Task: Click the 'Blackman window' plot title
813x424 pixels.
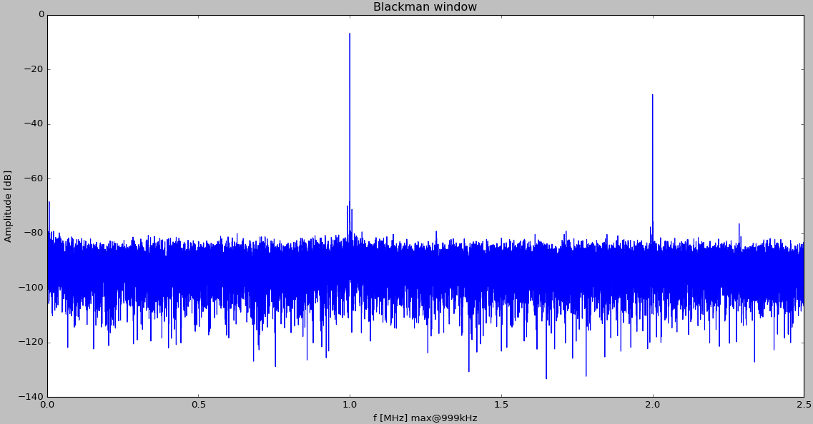Action: click(425, 6)
